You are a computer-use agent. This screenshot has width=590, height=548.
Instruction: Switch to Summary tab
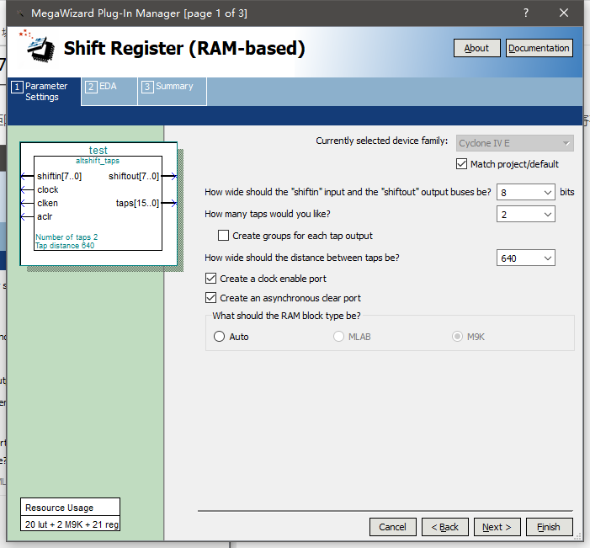173,92
